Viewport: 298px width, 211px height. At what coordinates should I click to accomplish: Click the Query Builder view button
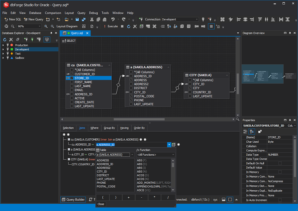73,199
